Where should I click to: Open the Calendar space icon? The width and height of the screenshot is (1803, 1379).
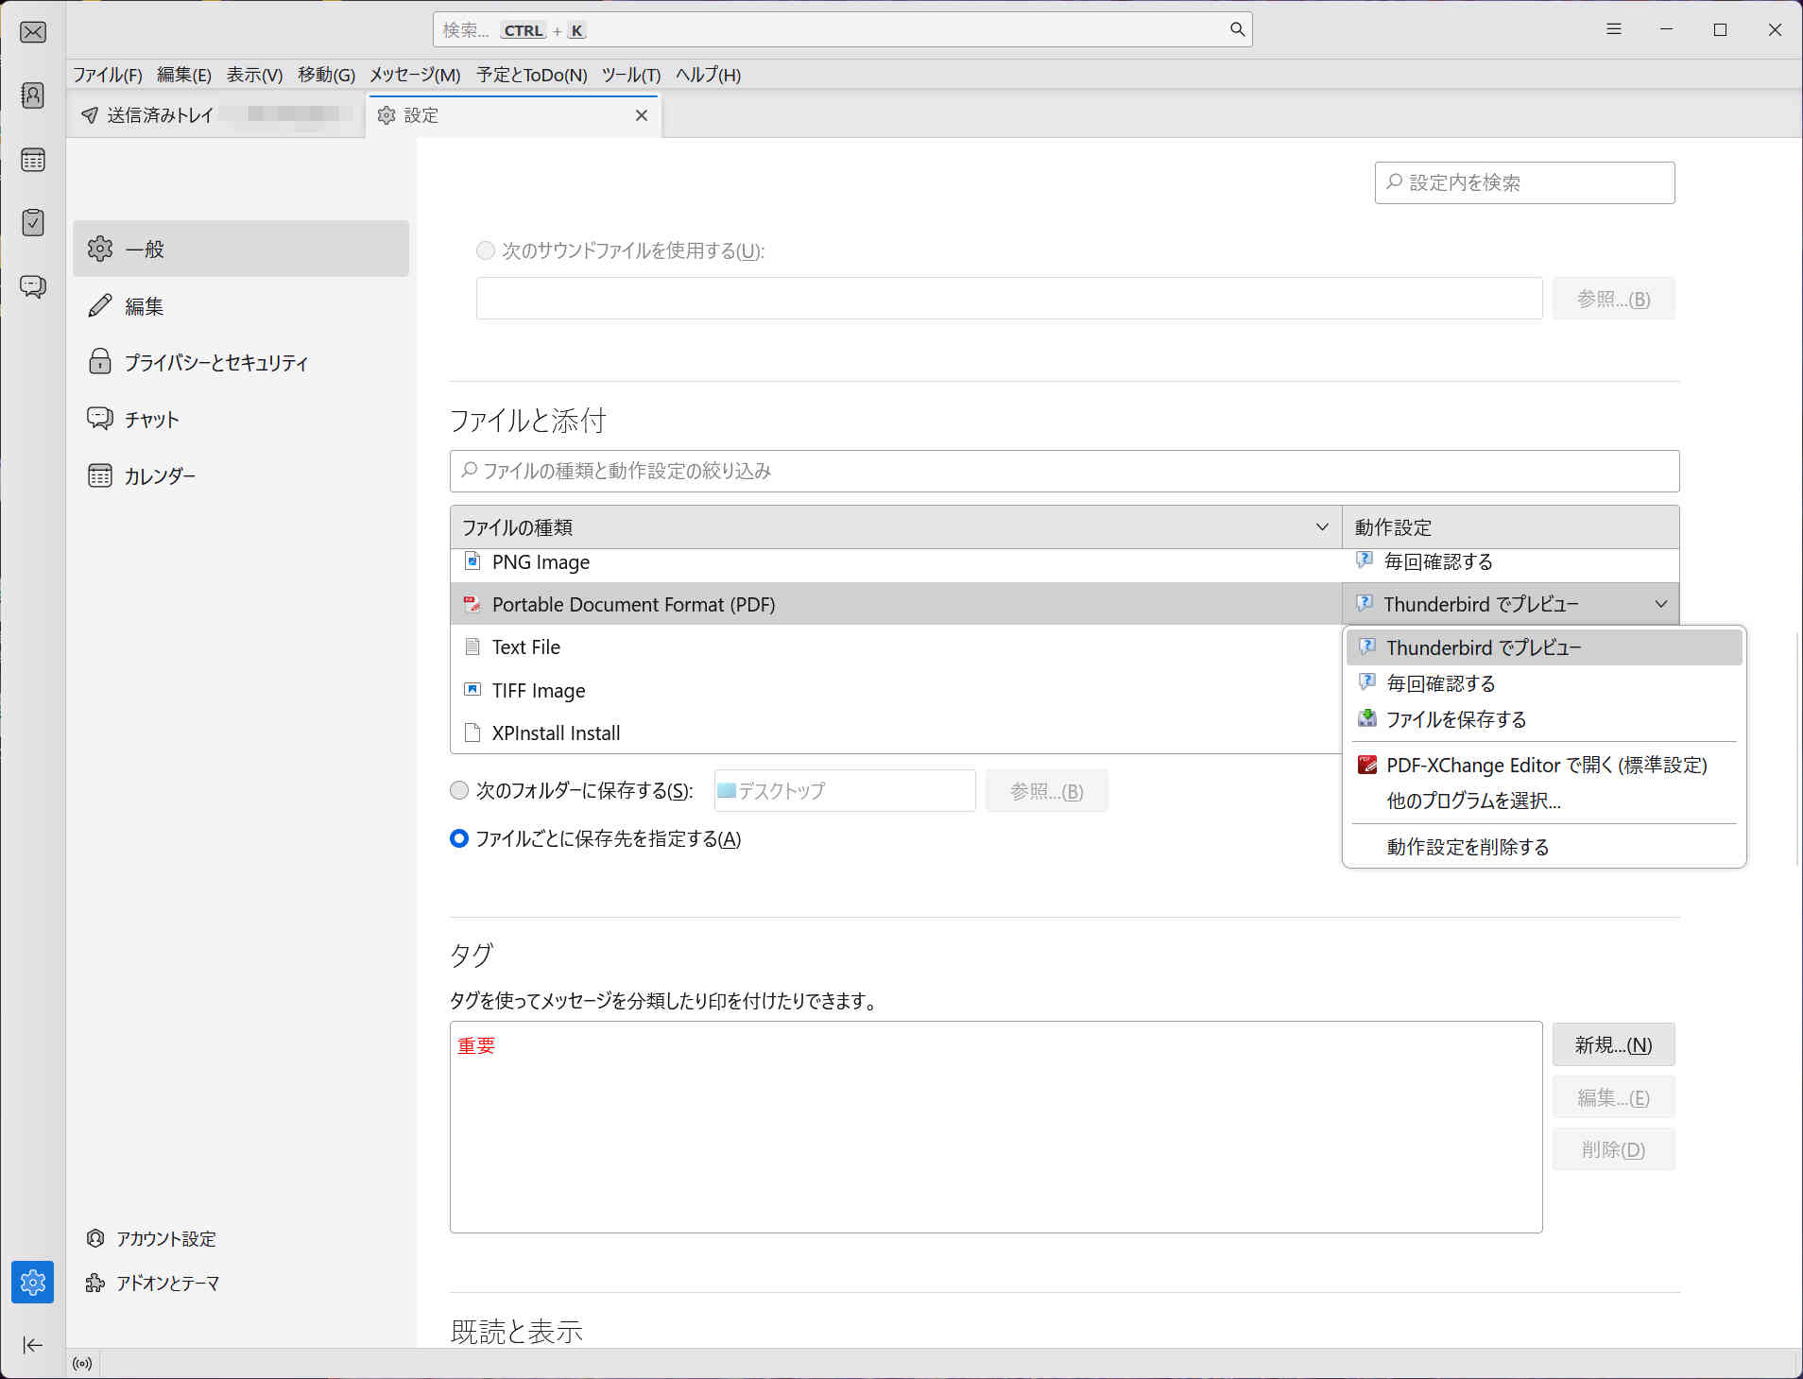point(33,160)
